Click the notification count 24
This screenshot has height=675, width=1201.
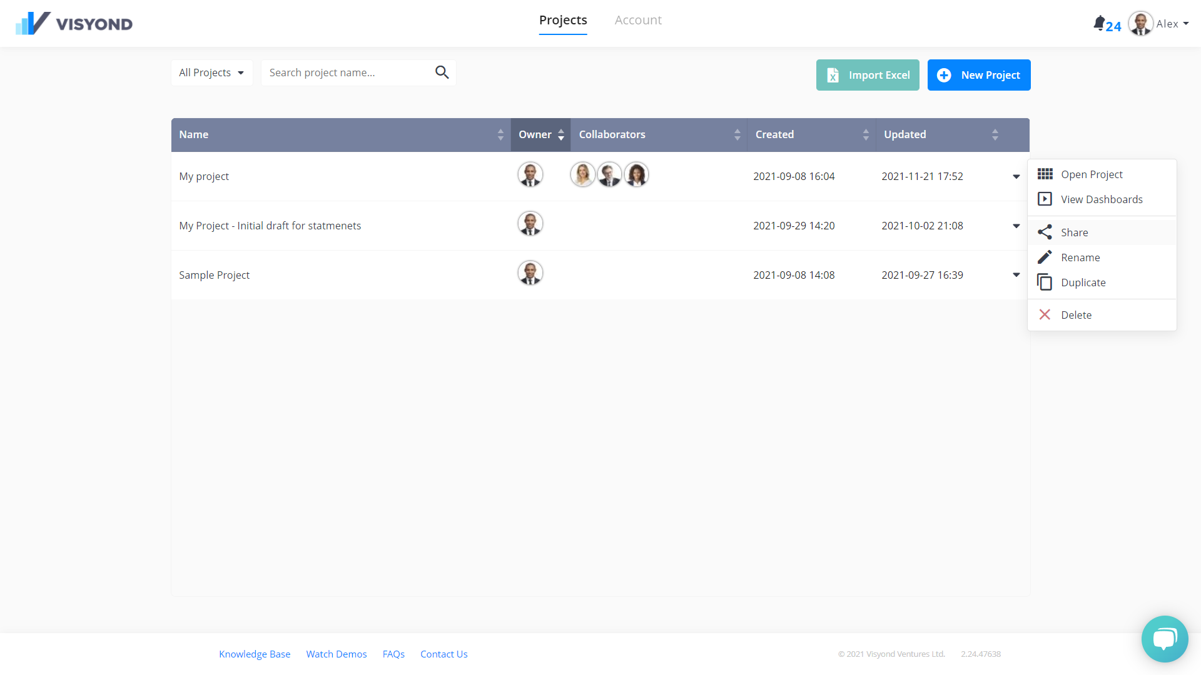pyautogui.click(x=1113, y=26)
